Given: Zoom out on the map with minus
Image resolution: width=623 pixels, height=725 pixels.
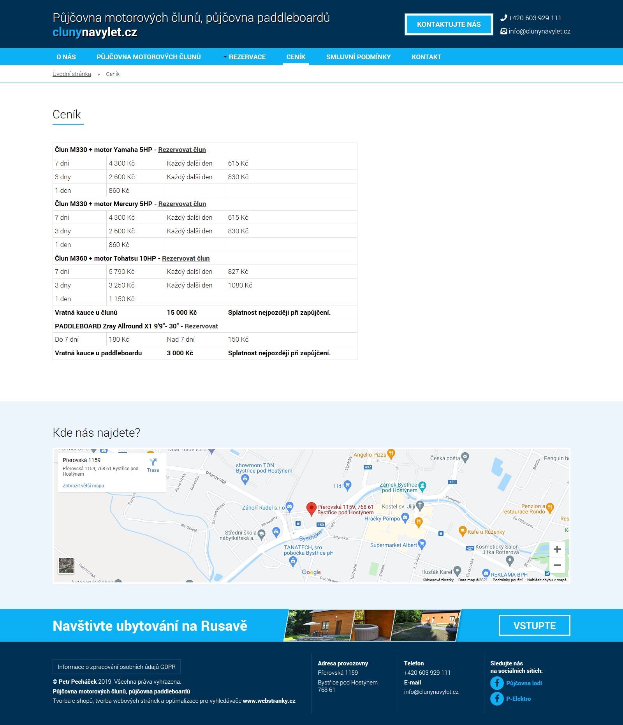Looking at the screenshot, I should pos(557,565).
